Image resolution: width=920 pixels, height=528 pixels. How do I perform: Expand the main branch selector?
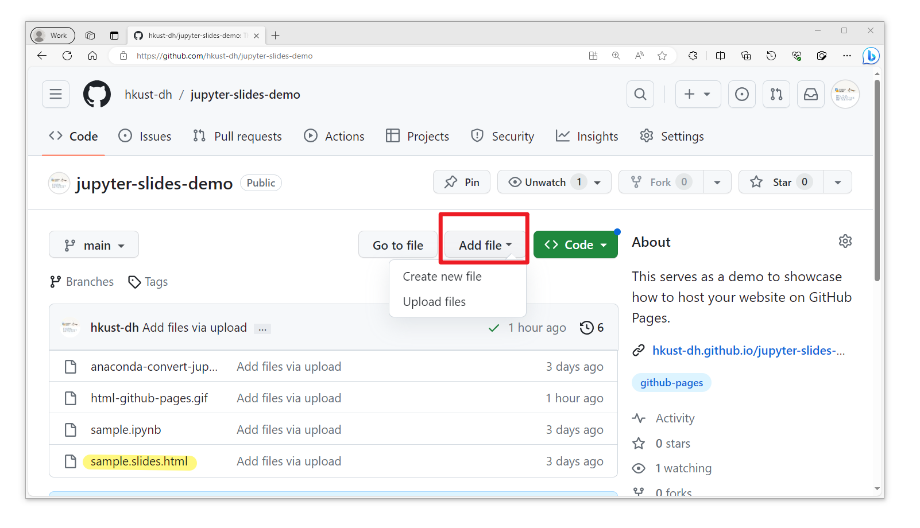(93, 244)
